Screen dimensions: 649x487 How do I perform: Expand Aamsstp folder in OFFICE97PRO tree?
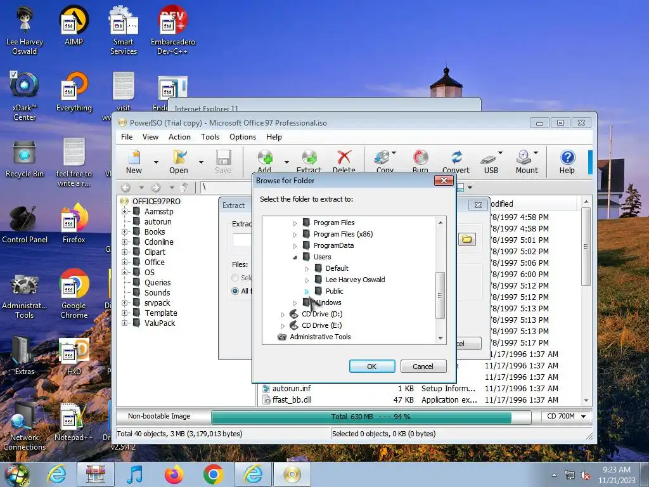pos(124,212)
